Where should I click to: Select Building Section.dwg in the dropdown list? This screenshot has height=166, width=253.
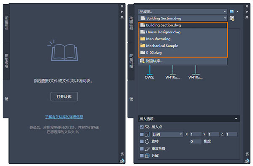183,25
